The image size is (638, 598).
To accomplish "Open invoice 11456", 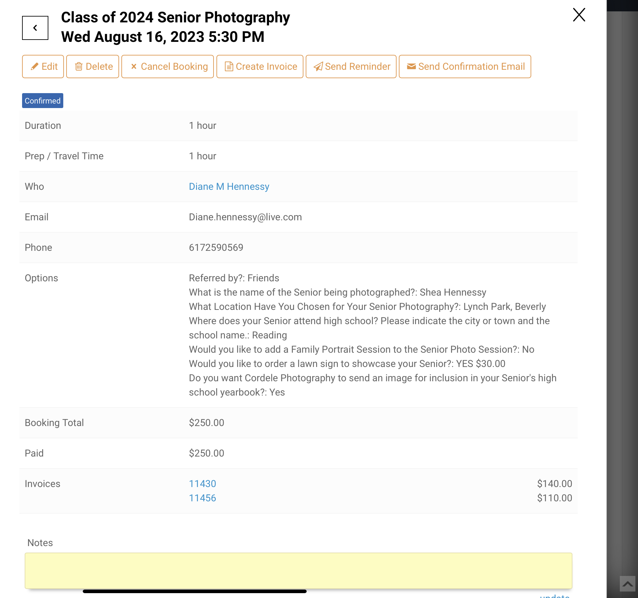I will [x=202, y=498].
